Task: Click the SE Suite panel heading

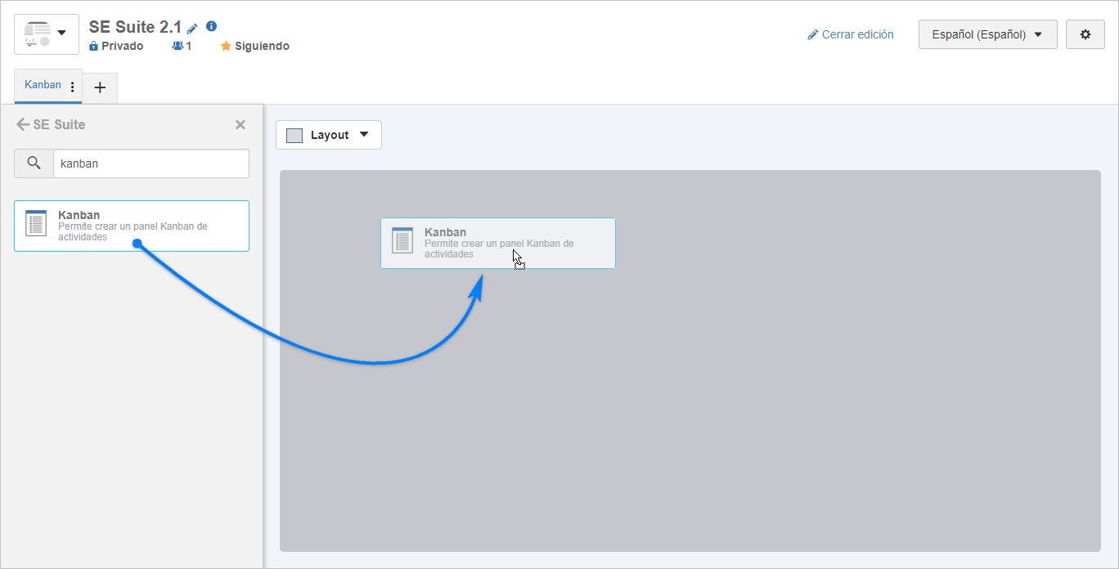Action: (x=59, y=124)
